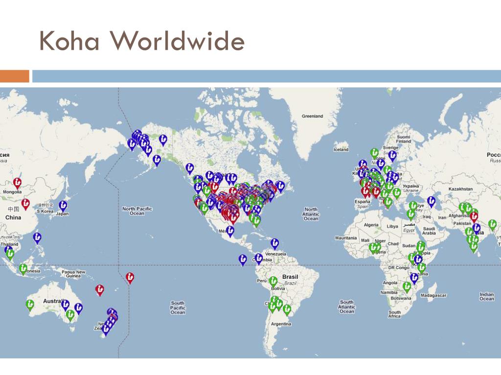
Task: Select the blue marker in British Columbia
Action: 190,168
